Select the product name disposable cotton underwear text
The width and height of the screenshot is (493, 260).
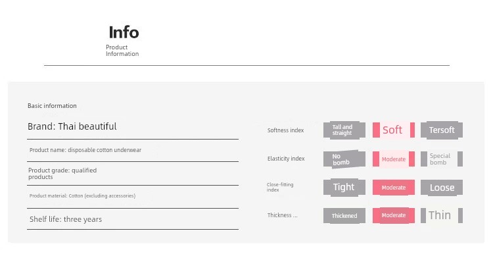point(85,150)
